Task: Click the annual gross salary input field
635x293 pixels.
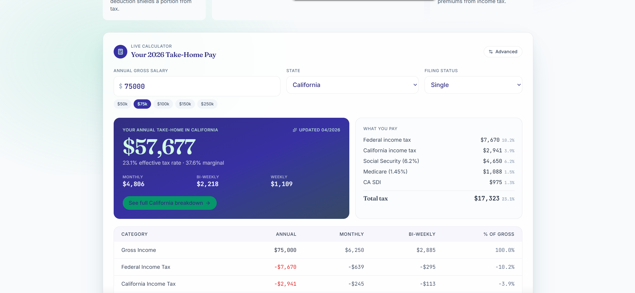Action: coord(197,86)
